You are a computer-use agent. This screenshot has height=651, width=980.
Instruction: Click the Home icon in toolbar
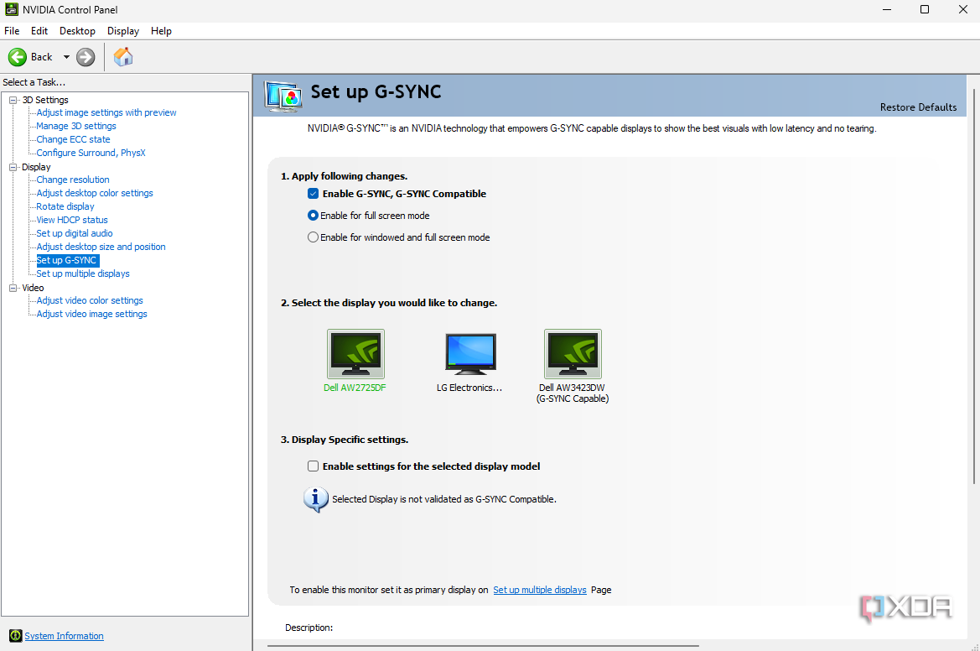point(123,57)
